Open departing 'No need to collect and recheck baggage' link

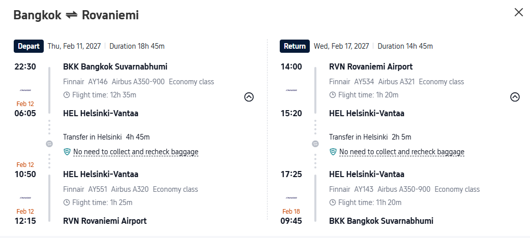(135, 152)
